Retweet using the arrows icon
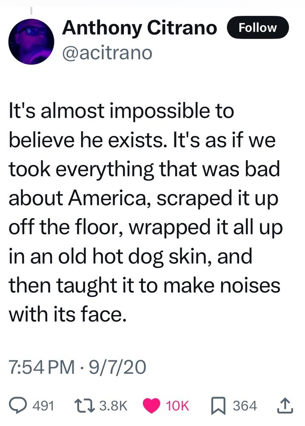 click(x=82, y=406)
